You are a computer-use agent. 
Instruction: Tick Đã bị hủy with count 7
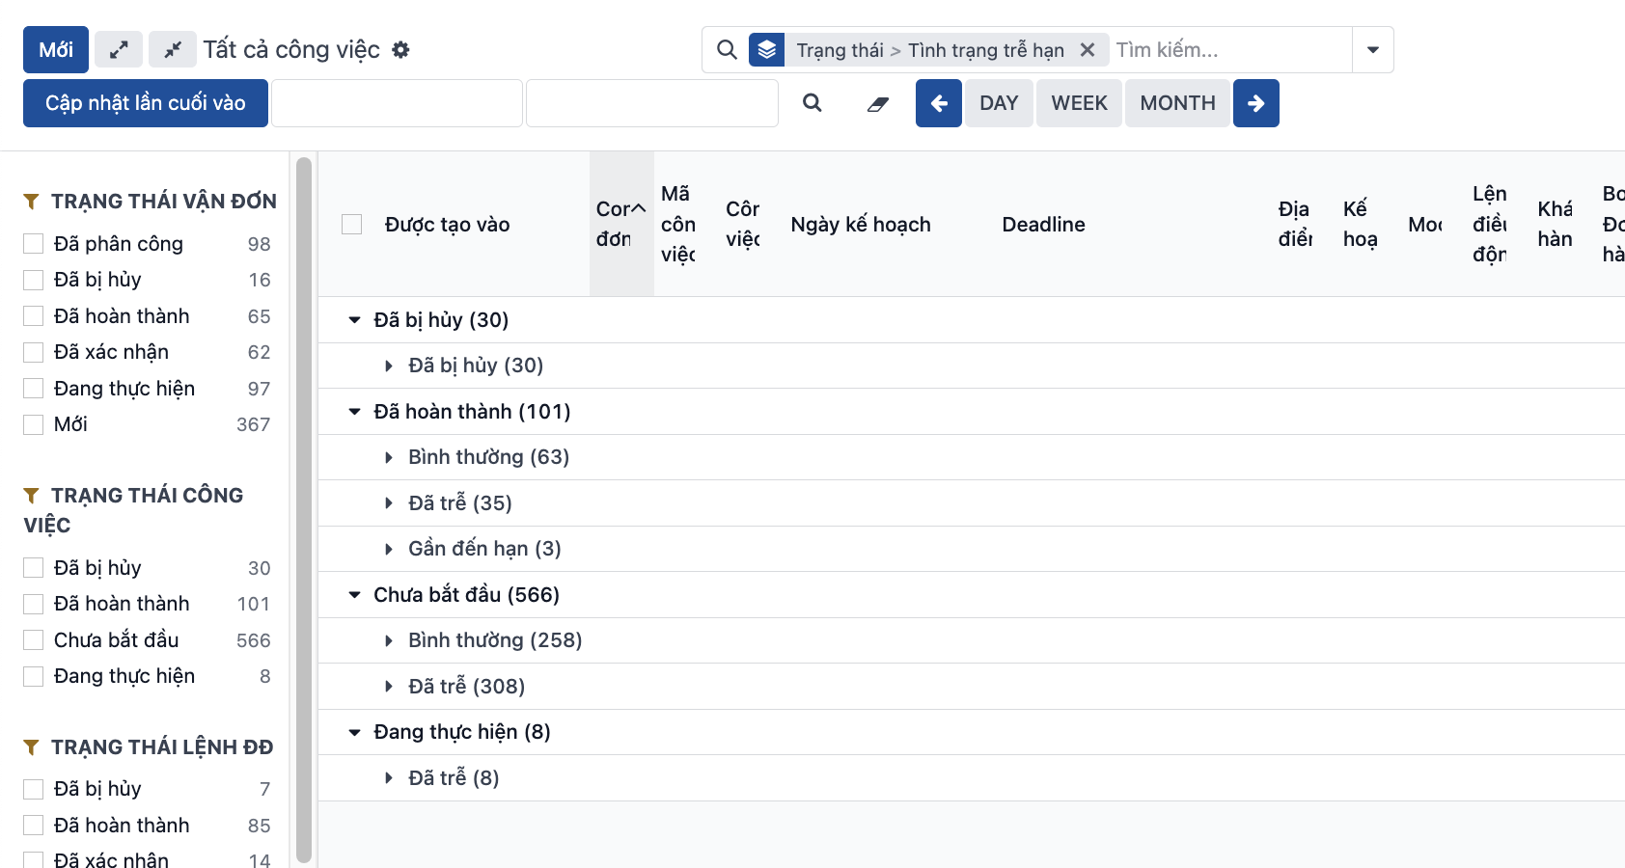[x=34, y=789]
